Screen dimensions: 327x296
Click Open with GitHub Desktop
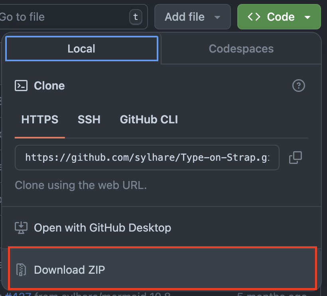(102, 228)
